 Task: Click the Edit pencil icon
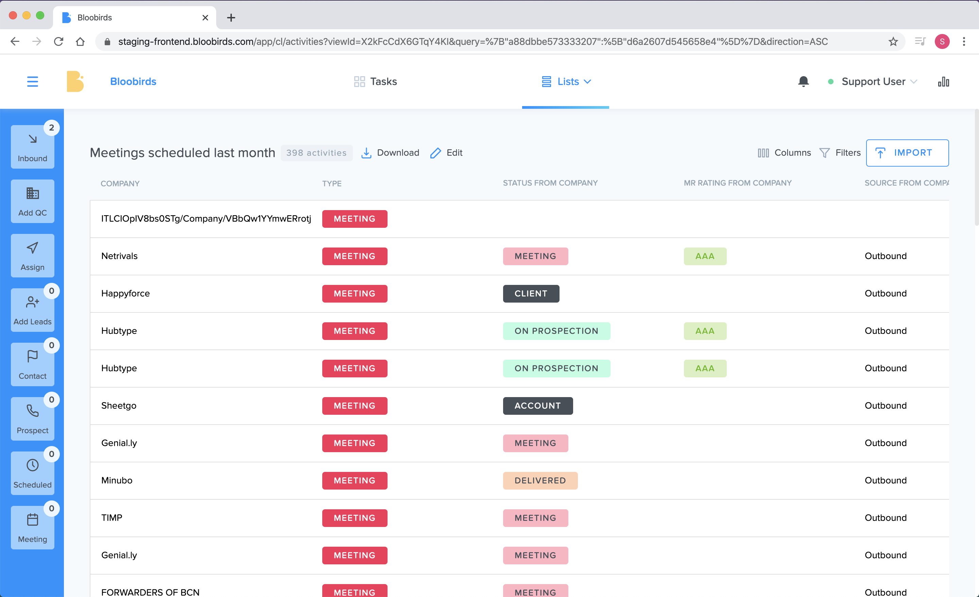pyautogui.click(x=435, y=153)
